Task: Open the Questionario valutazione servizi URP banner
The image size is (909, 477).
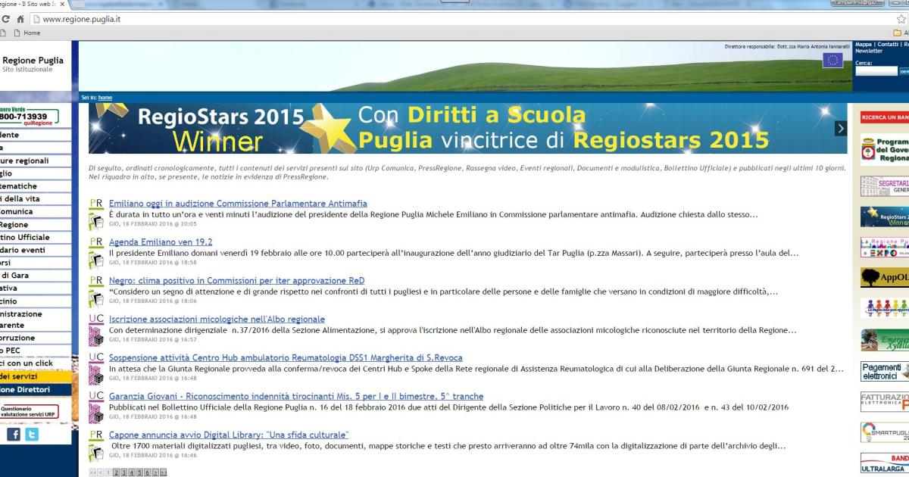Action: pos(29,412)
